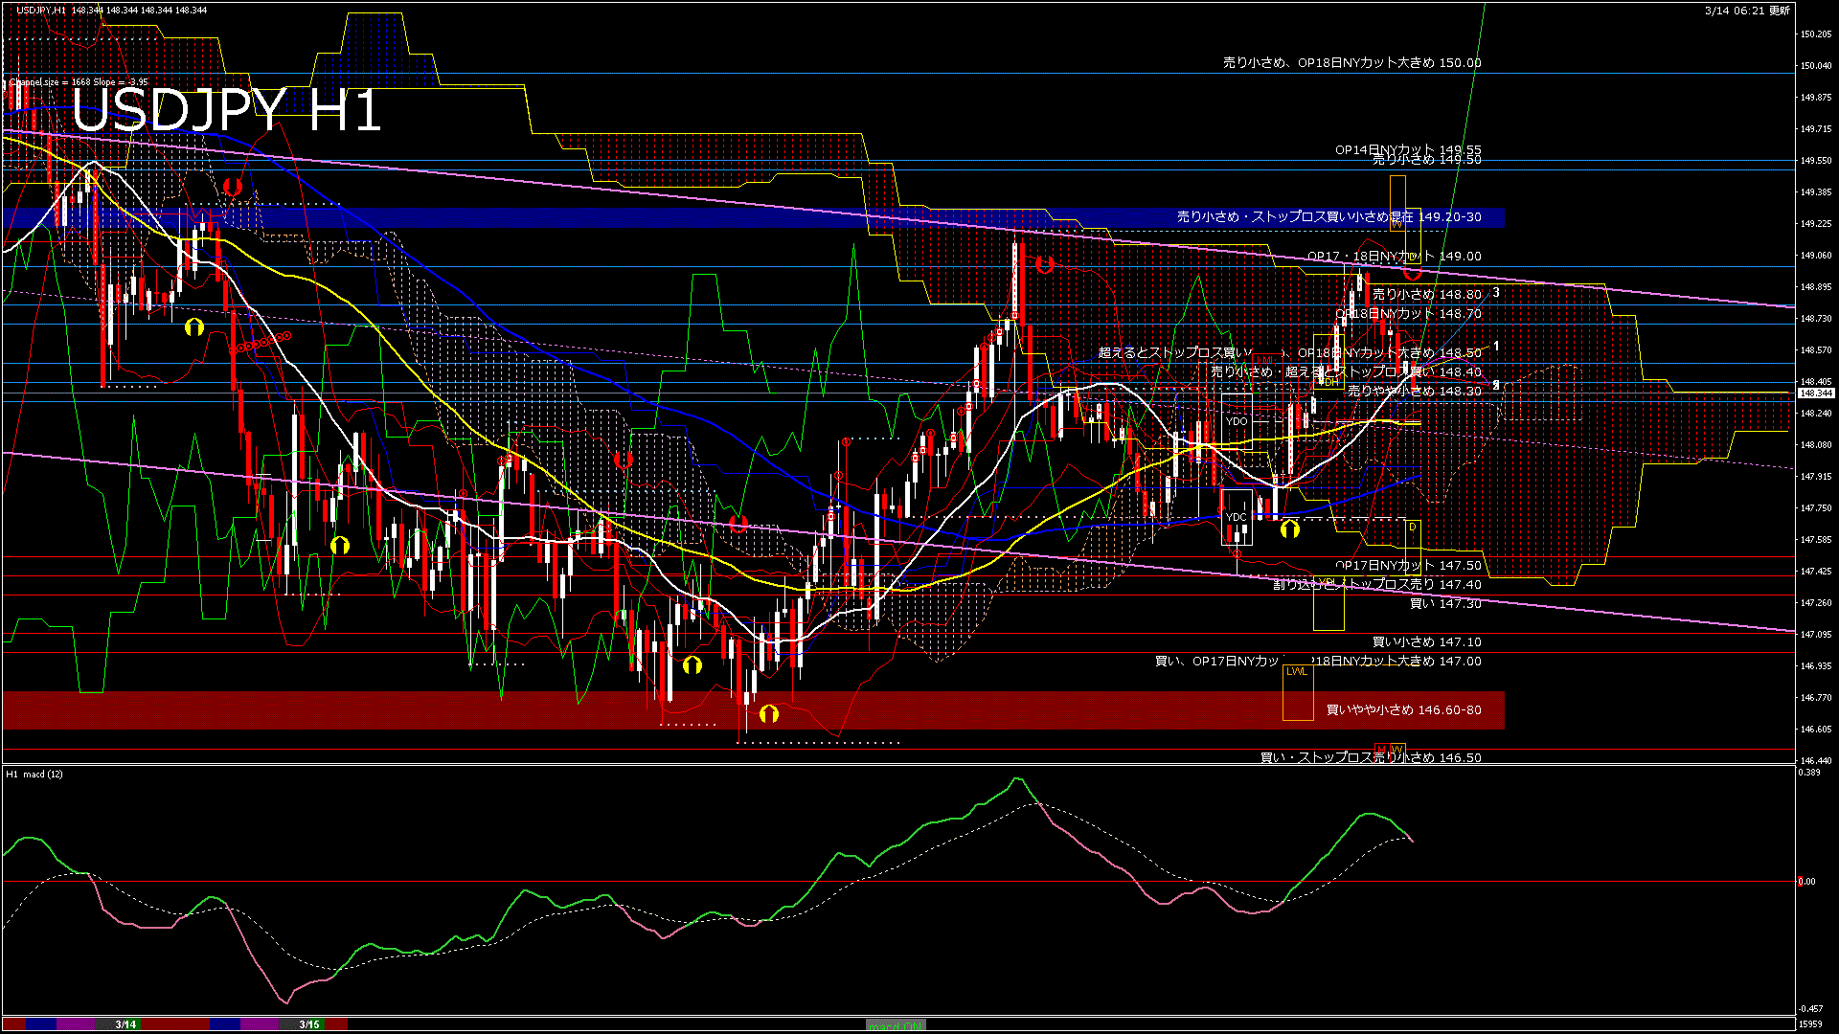Click yellow up arrow inside red 146.60-80 band

coord(769,714)
